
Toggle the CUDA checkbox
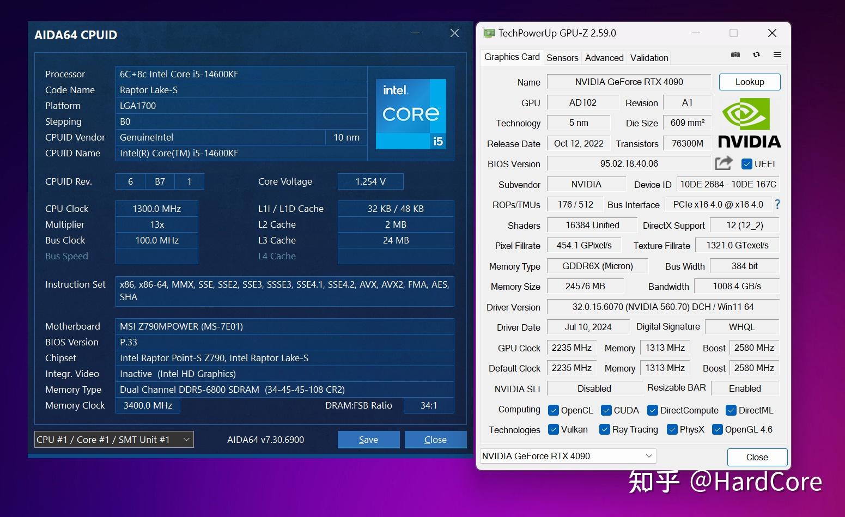(606, 410)
